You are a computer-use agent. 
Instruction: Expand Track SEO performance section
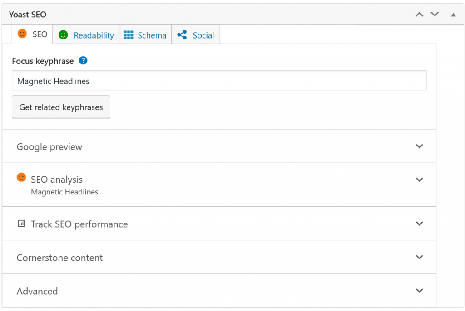coord(419,224)
